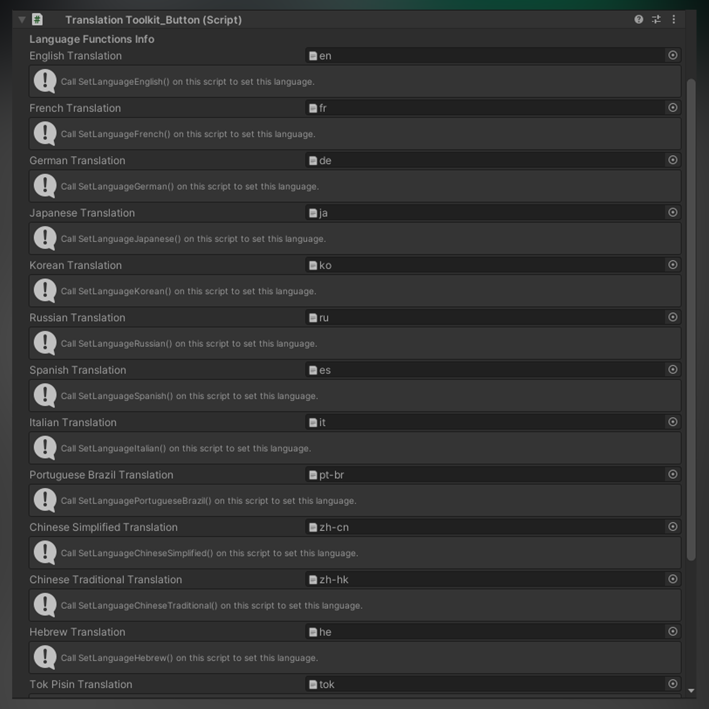The width and height of the screenshot is (709, 709).
Task: Open object picker for German Translation
Action: 672,160
